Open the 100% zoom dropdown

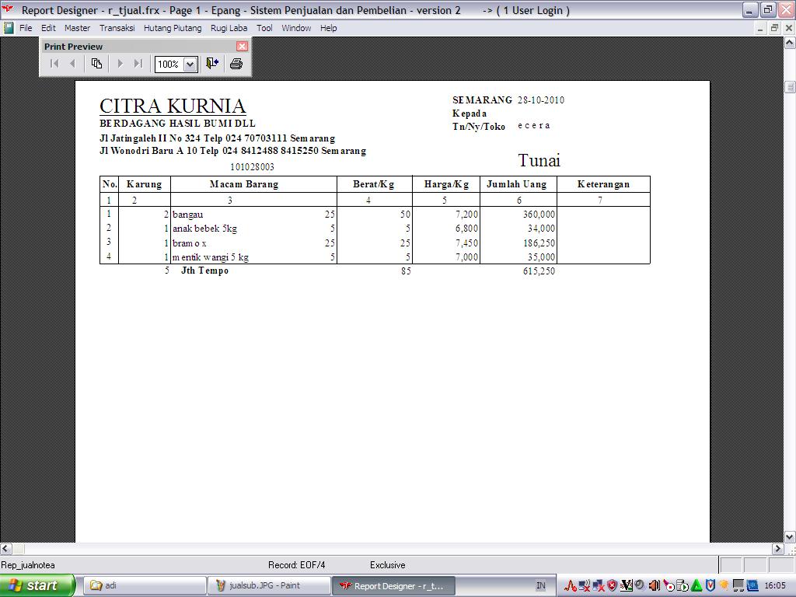[x=190, y=65]
